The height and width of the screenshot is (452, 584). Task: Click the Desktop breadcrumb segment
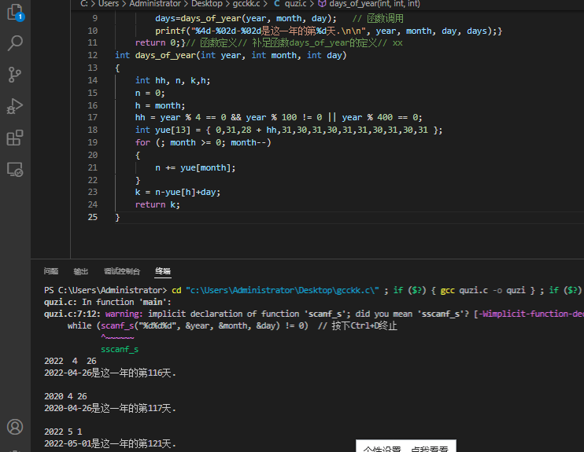coord(207,4)
